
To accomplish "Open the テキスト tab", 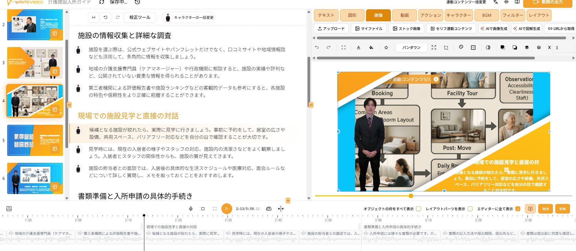I will [x=326, y=15].
